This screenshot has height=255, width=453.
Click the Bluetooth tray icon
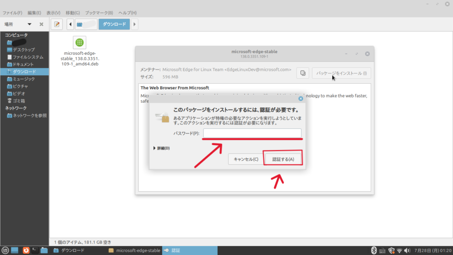tap(373, 251)
